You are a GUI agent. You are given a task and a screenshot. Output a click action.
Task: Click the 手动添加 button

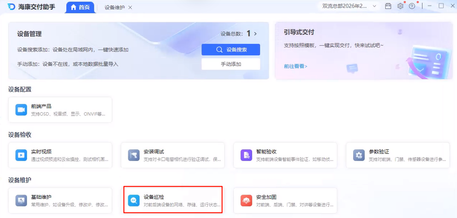coord(231,64)
